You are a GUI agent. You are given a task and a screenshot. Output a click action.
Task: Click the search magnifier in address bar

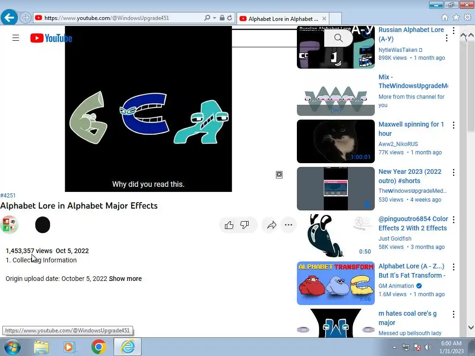pos(207,18)
